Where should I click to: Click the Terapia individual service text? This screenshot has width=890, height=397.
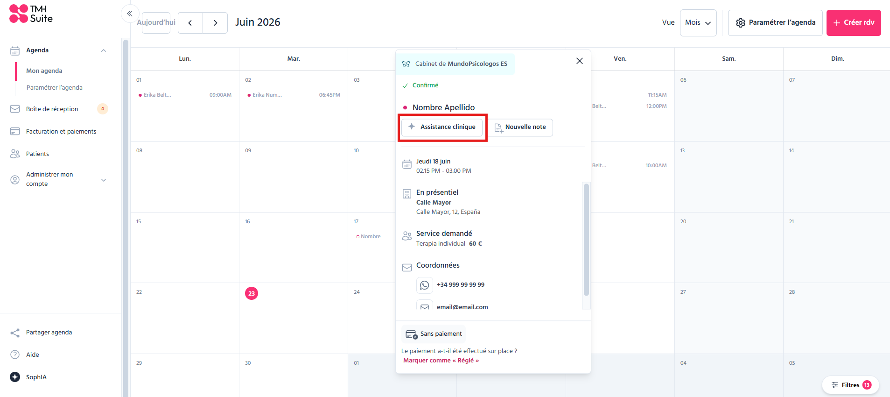pos(441,244)
